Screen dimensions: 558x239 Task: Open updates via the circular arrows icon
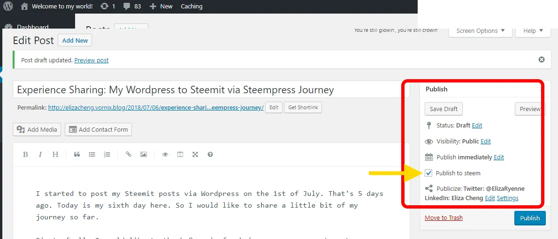tap(104, 7)
